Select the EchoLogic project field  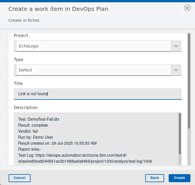pos(98,46)
